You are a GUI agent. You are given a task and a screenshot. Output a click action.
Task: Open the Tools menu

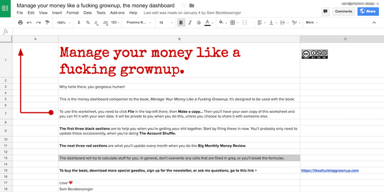(101, 13)
